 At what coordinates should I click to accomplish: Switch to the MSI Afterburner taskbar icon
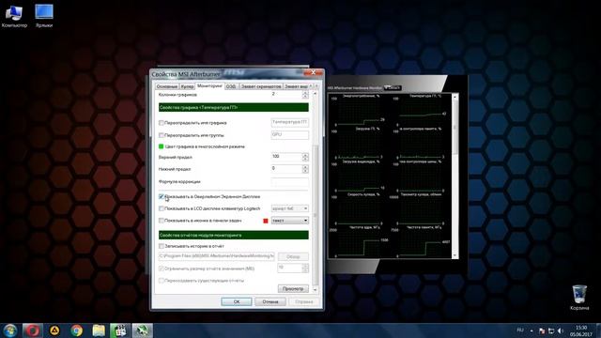pos(142,330)
